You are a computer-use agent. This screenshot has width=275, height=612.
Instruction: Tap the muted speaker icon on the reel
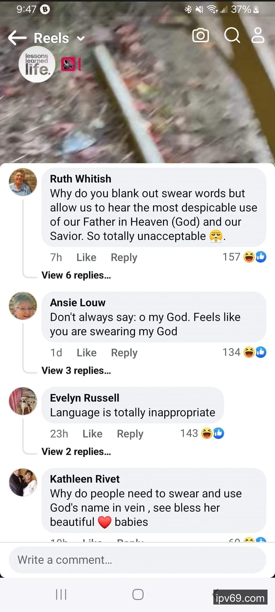(x=69, y=64)
